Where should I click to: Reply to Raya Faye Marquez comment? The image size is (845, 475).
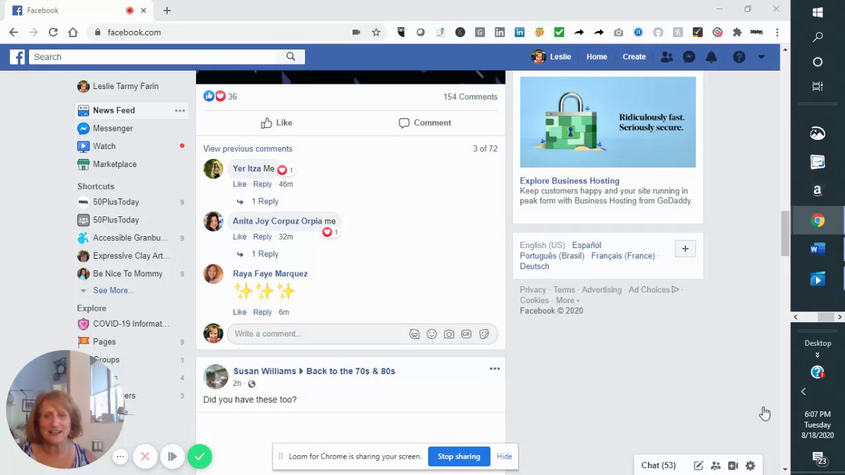pos(262,312)
